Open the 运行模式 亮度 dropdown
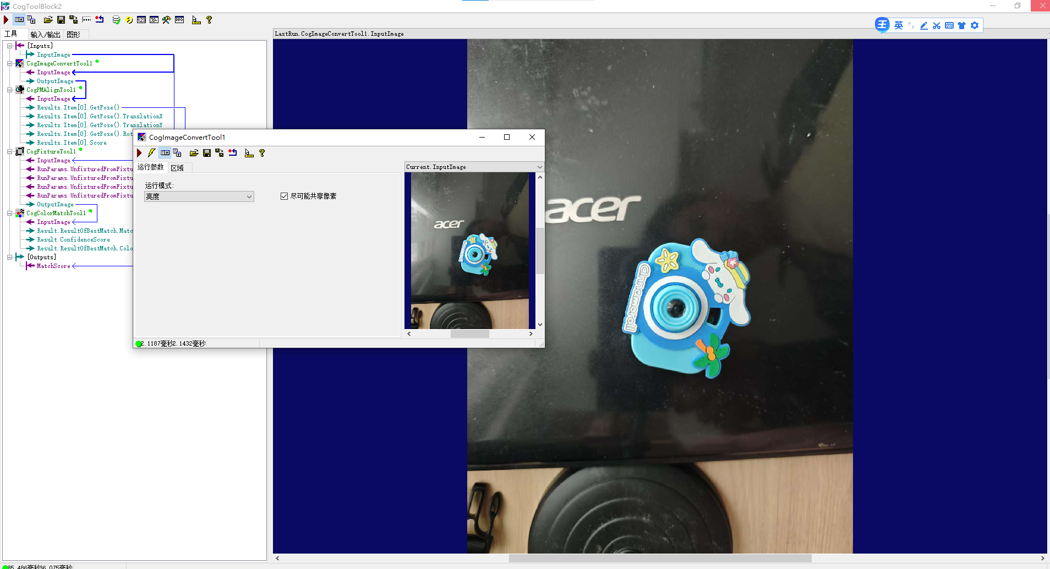This screenshot has width=1050, height=569. 199,196
